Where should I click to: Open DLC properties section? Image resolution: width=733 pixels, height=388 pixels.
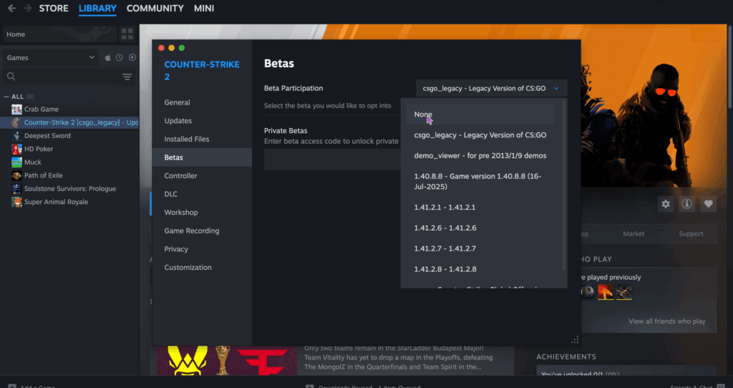click(202, 194)
